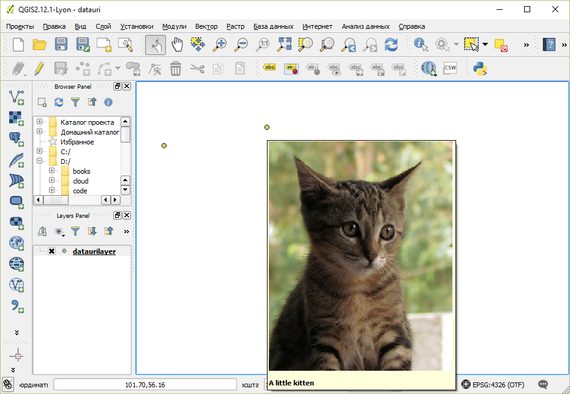Open the messages log speech bubble
The image size is (570, 394).
click(542, 385)
